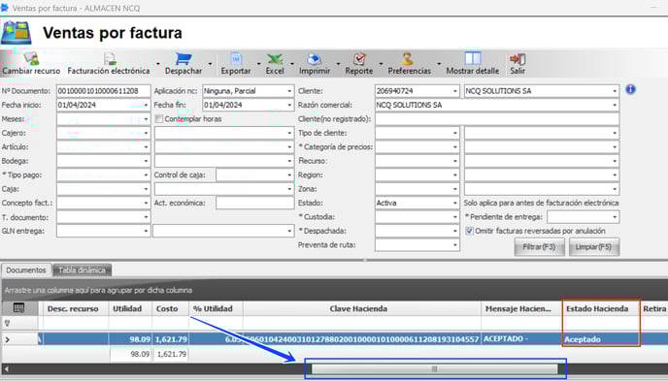Click the horizontal scrollbar thumb

435,368
